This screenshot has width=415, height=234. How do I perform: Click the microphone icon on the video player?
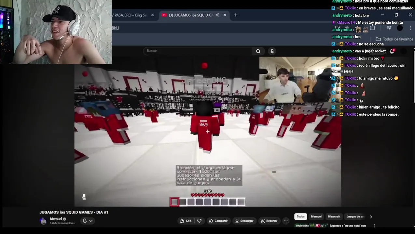tap(84, 197)
